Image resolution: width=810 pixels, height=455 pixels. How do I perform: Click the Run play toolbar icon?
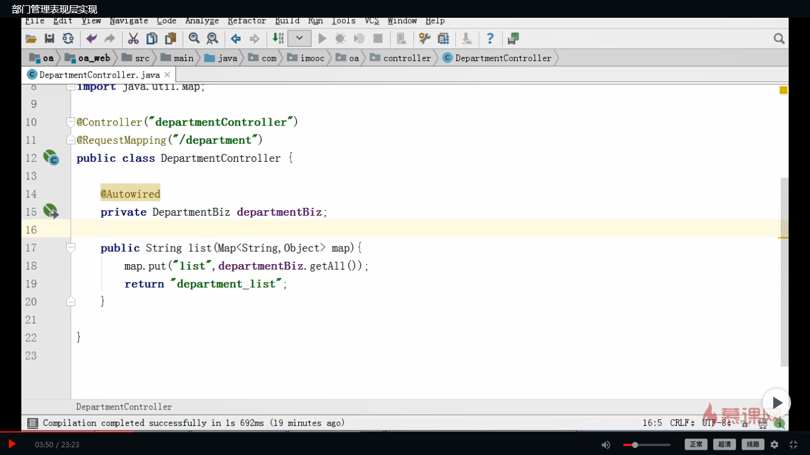(322, 39)
